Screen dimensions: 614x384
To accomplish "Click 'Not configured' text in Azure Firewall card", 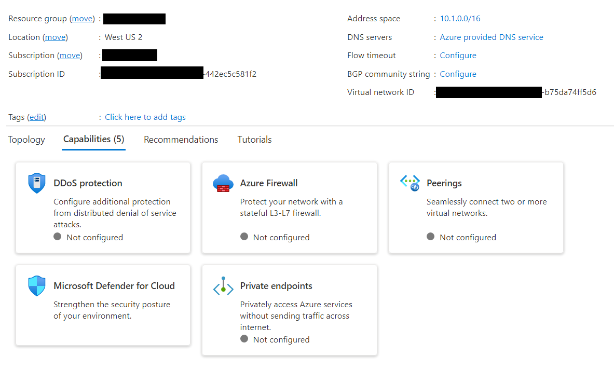I will [281, 238].
